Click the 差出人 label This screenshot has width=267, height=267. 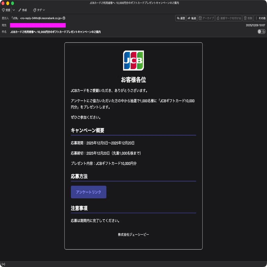(5, 18)
